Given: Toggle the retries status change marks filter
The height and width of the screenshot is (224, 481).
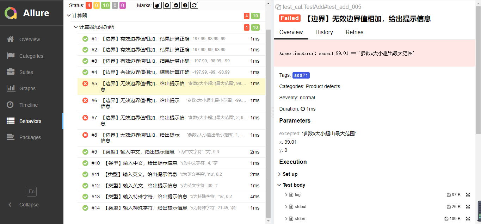Looking at the screenshot, I should click(x=194, y=5).
